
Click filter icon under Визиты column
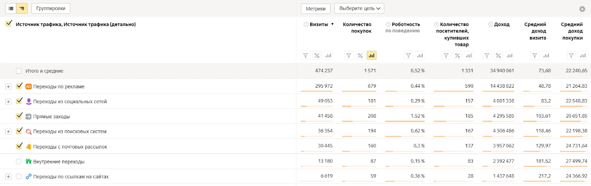[305, 56]
